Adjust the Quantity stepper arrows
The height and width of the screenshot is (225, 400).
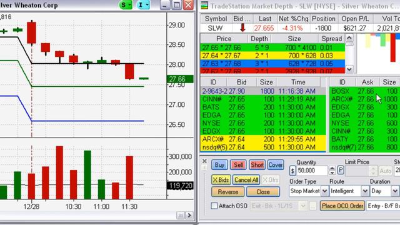(x=332, y=171)
